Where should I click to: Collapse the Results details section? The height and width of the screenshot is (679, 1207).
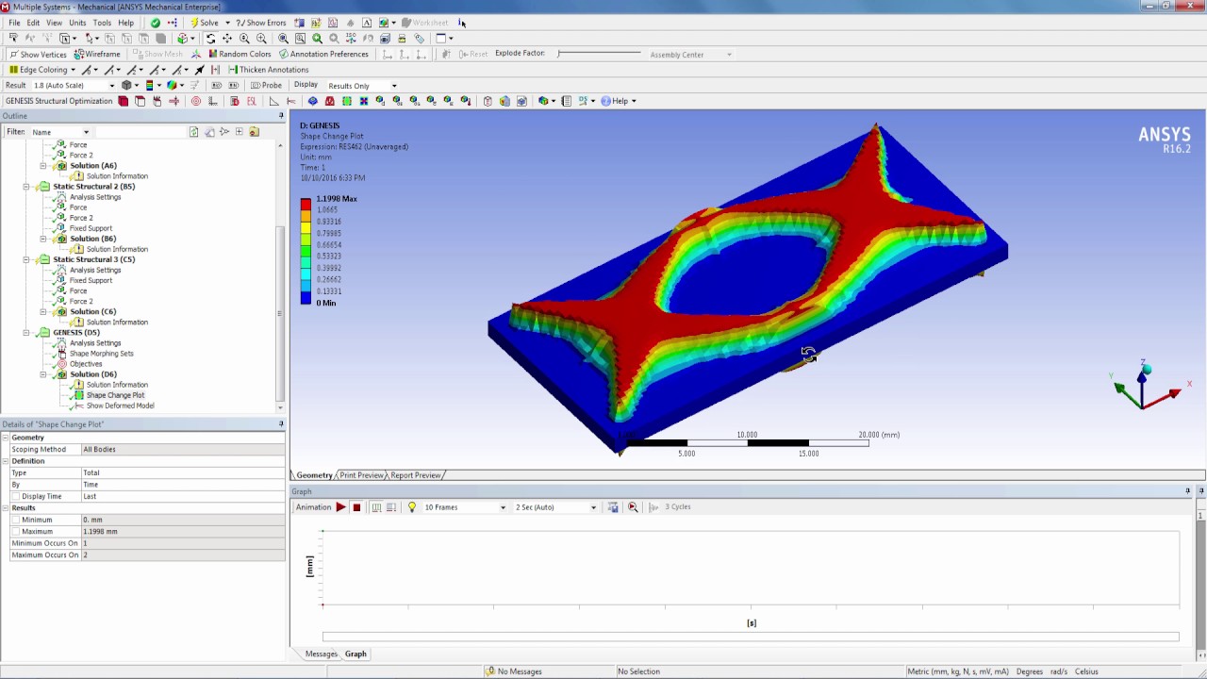[x=6, y=507]
